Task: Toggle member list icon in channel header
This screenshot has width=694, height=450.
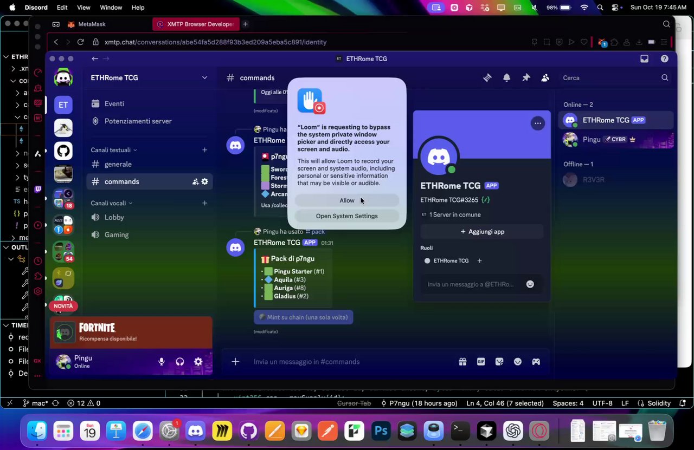Action: 545,78
